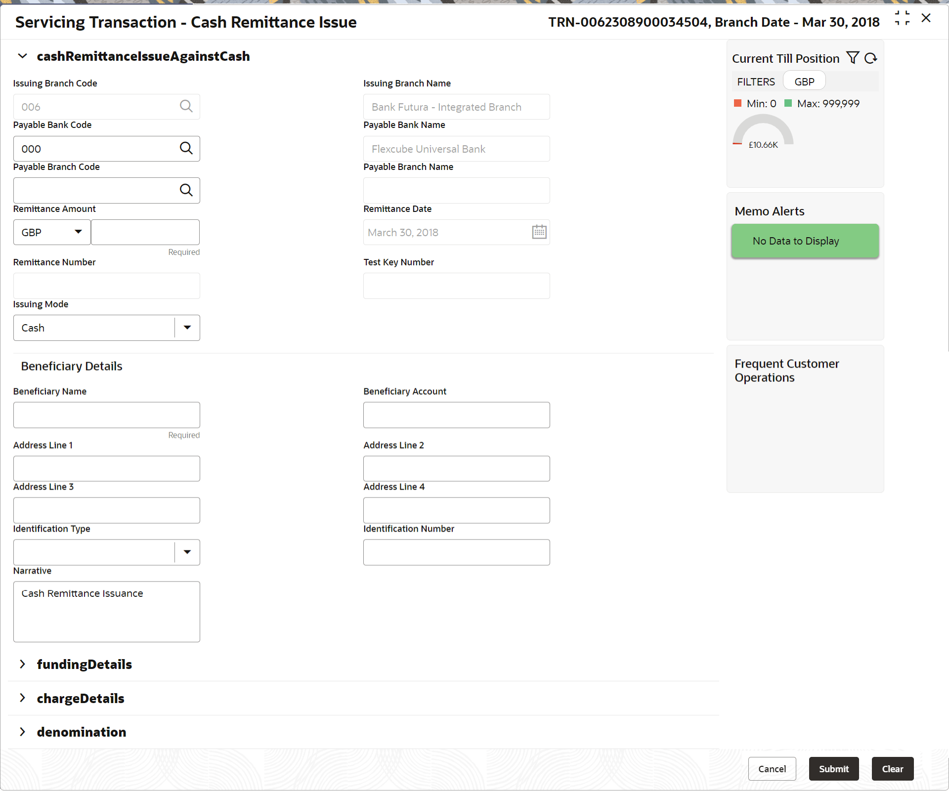Open the Identification Type dropdown

pyautogui.click(x=187, y=552)
